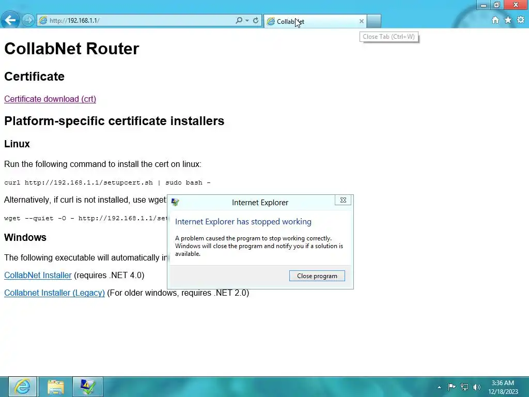Open the volume speaker icon in tray

[x=477, y=387]
